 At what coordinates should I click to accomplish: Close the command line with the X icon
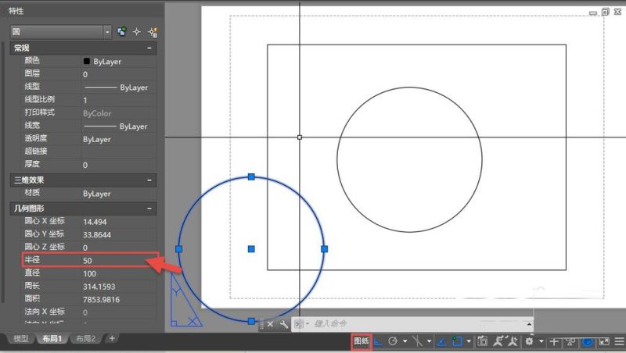(x=271, y=323)
